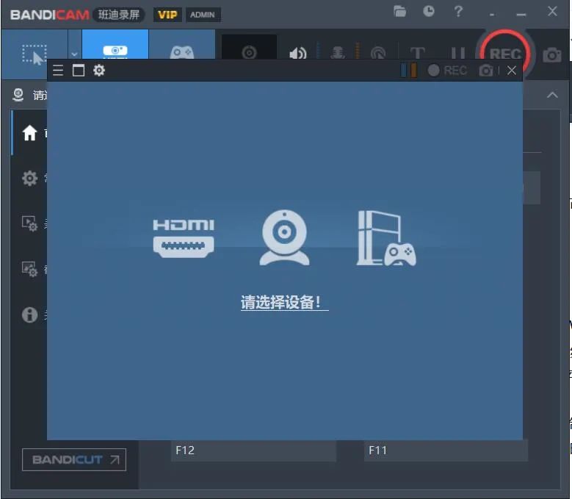Click the 请选择设备! link
The image size is (572, 499).
[x=285, y=302]
